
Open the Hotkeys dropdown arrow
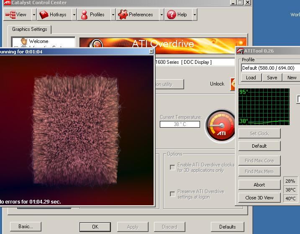74,15
